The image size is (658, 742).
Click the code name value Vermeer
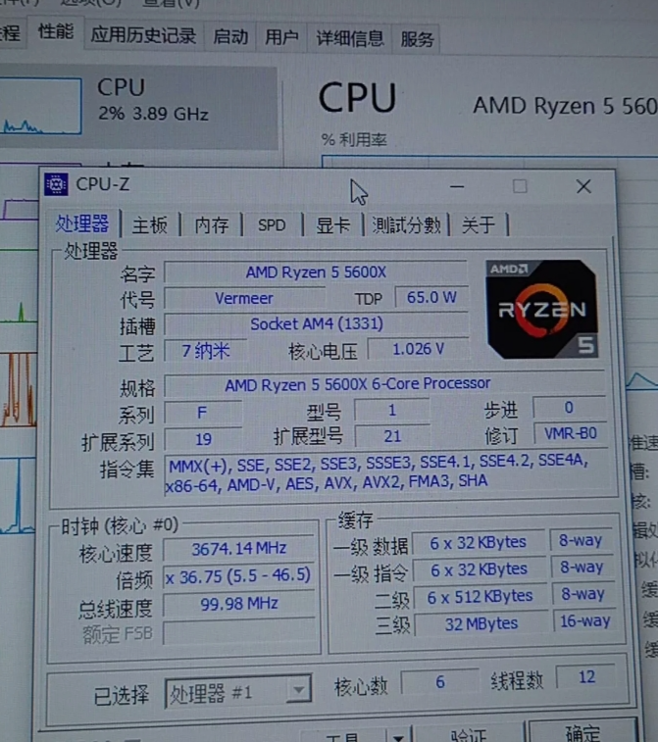tap(244, 299)
